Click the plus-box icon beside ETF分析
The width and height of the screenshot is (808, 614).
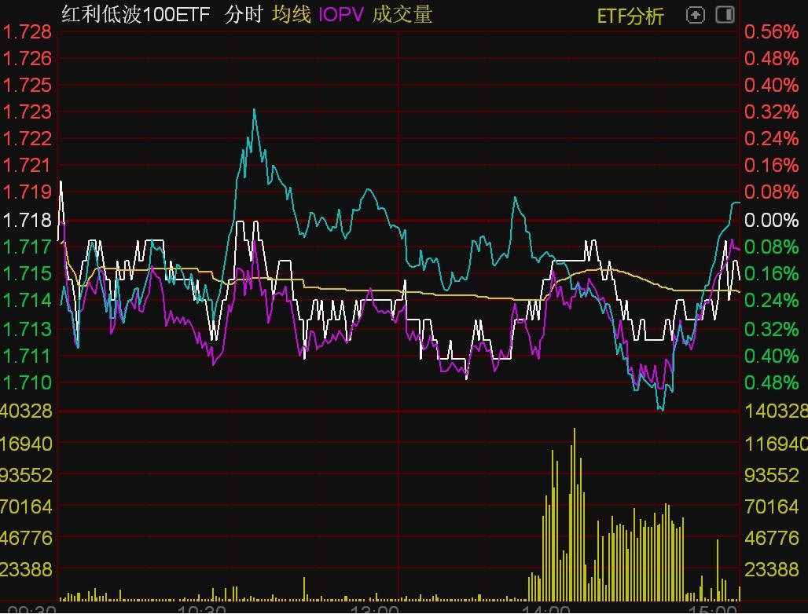(x=695, y=15)
